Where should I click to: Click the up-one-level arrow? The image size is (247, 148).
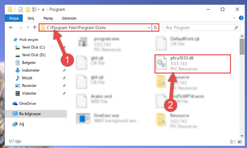coord(35,27)
